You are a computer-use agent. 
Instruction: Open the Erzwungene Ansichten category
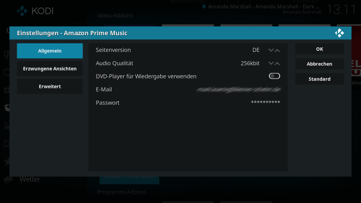coord(50,69)
